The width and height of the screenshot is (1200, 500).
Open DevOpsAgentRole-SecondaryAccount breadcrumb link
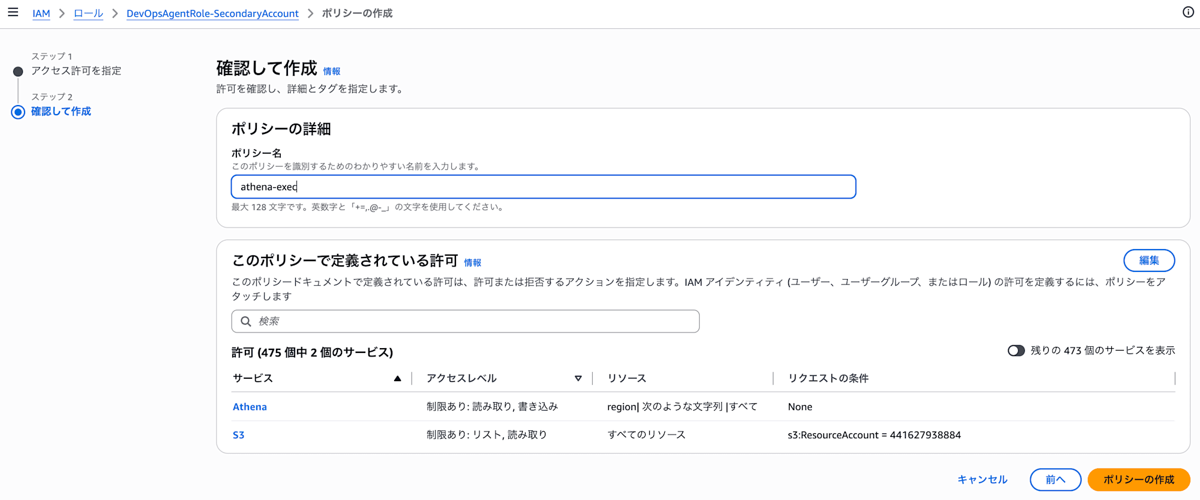point(212,13)
